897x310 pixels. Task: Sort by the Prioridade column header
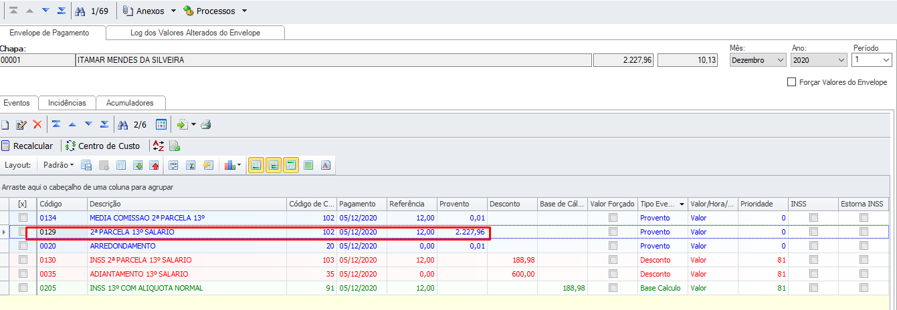pyautogui.click(x=763, y=204)
